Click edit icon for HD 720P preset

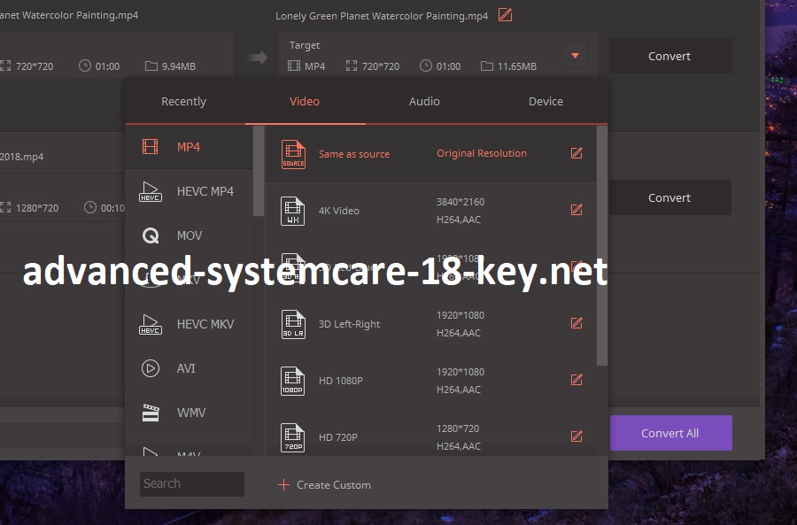click(x=576, y=436)
